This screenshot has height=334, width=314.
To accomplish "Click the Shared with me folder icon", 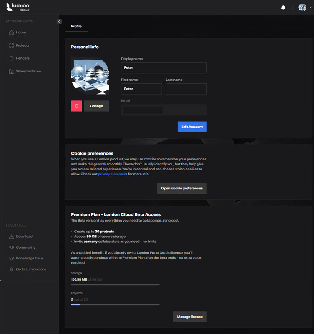I will (12, 72).
